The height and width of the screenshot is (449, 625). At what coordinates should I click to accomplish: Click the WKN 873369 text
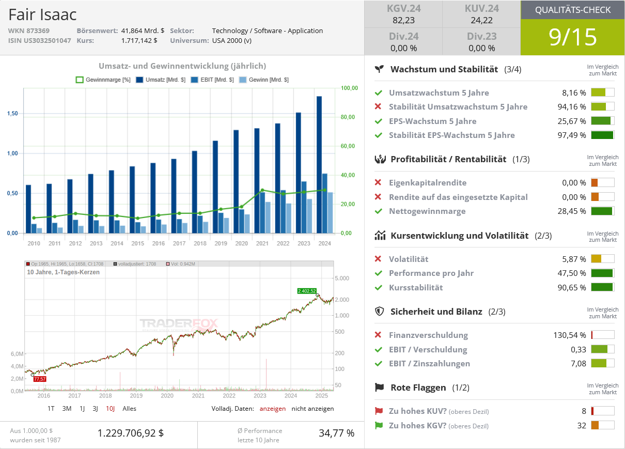29,30
